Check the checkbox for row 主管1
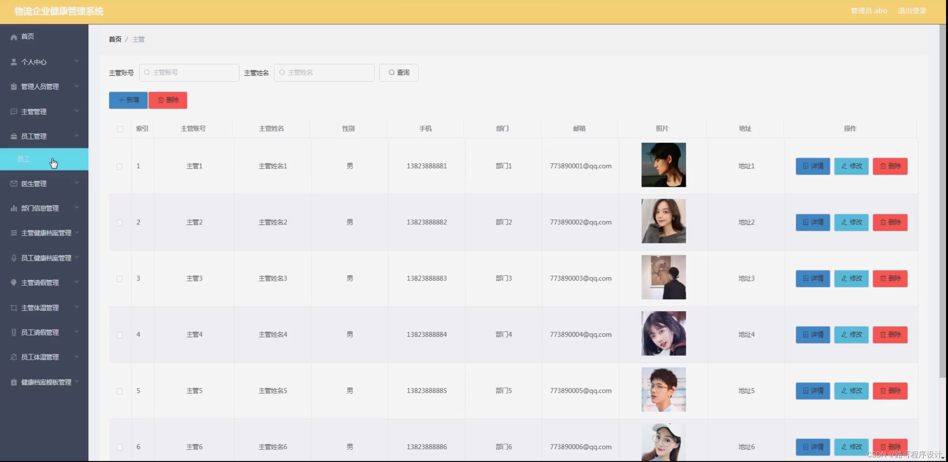 (x=120, y=167)
